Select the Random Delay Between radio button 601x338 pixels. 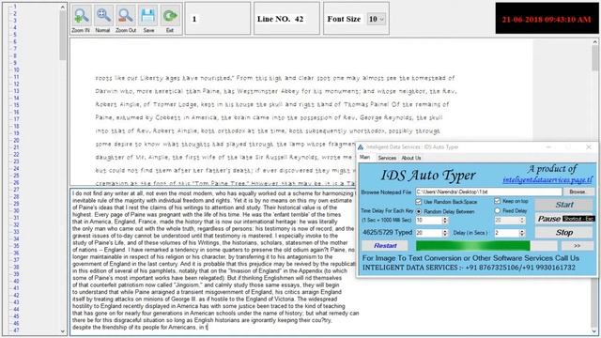click(418, 211)
